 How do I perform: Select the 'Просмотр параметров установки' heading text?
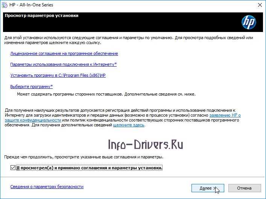pos(41,15)
